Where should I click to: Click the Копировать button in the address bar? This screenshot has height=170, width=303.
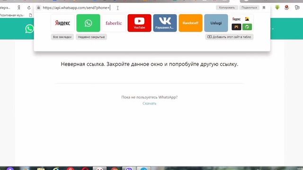tap(227, 8)
